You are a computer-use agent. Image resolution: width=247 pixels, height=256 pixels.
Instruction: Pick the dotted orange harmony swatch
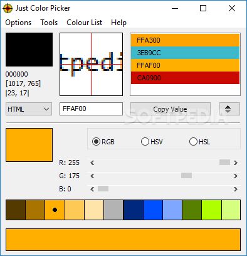coord(55,210)
